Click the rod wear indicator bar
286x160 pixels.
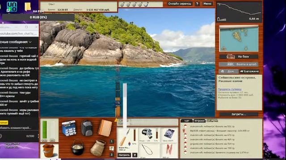[x=135, y=135]
